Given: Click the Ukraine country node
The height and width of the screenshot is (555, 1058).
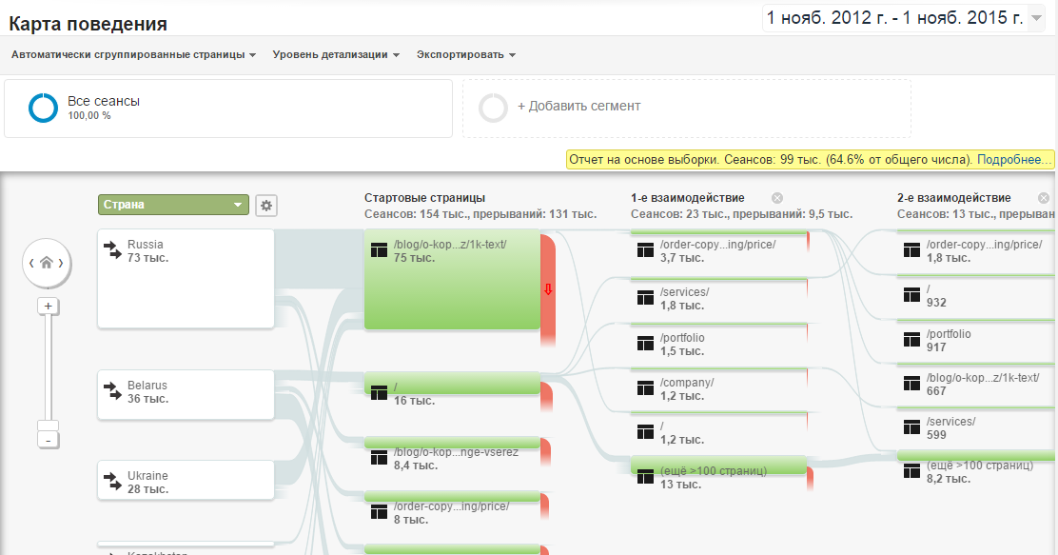Looking at the screenshot, I should [x=186, y=481].
